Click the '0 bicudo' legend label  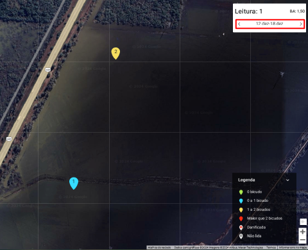pos(254,192)
